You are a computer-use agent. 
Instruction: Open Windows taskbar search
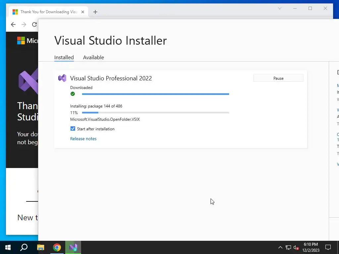click(x=24, y=247)
